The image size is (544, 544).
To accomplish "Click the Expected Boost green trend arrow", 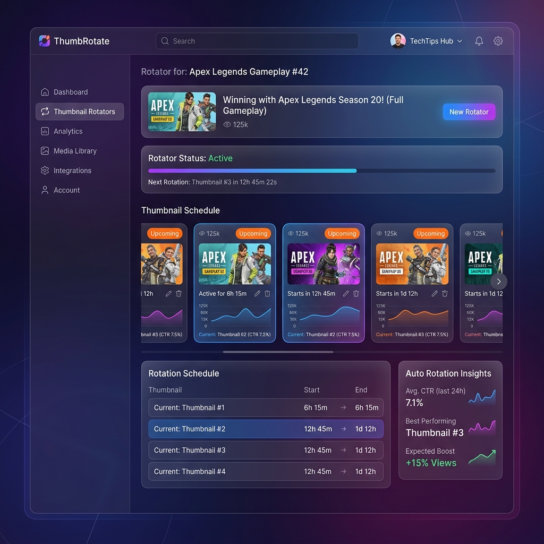I will click(x=482, y=457).
